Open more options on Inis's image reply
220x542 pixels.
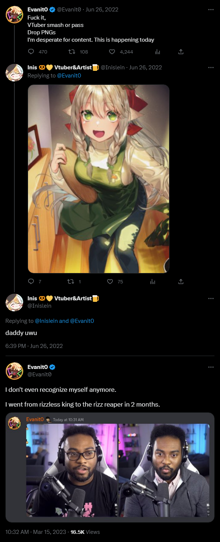[x=211, y=68]
